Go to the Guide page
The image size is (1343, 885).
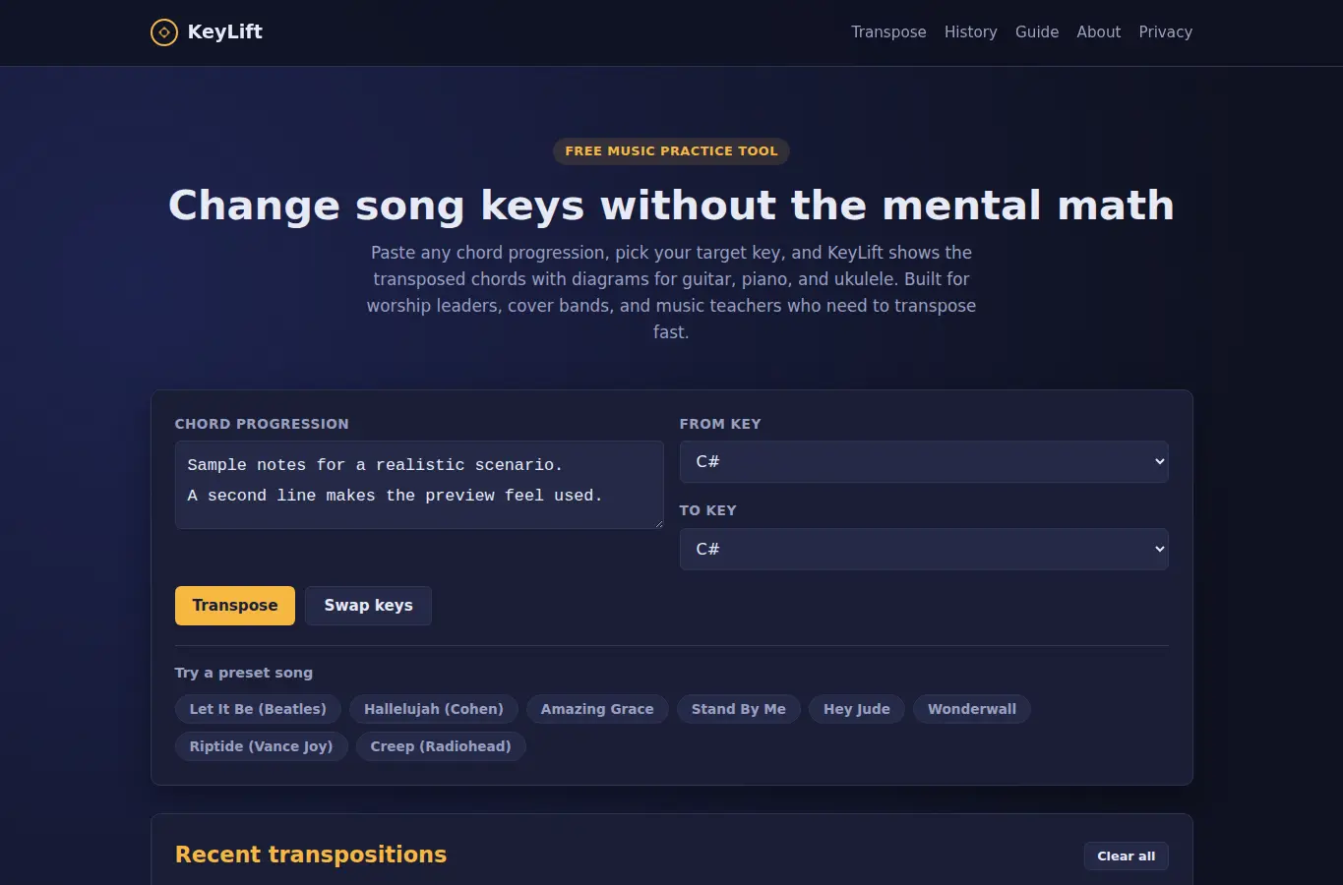1037,32
